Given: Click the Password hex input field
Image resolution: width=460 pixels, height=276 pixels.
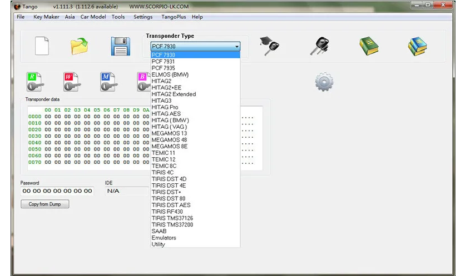Looking at the screenshot, I should click(57, 191).
